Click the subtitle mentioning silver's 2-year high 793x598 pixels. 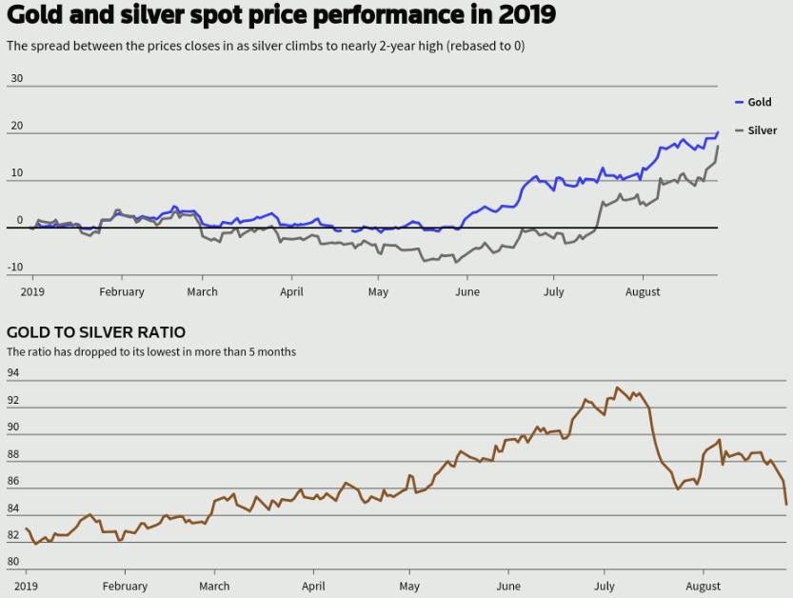point(266,46)
